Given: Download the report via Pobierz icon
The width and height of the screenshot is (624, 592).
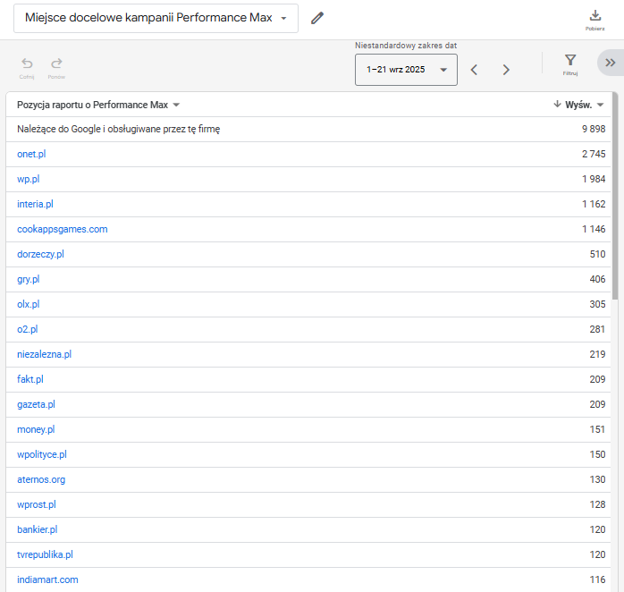Looking at the screenshot, I should pyautogui.click(x=594, y=16).
